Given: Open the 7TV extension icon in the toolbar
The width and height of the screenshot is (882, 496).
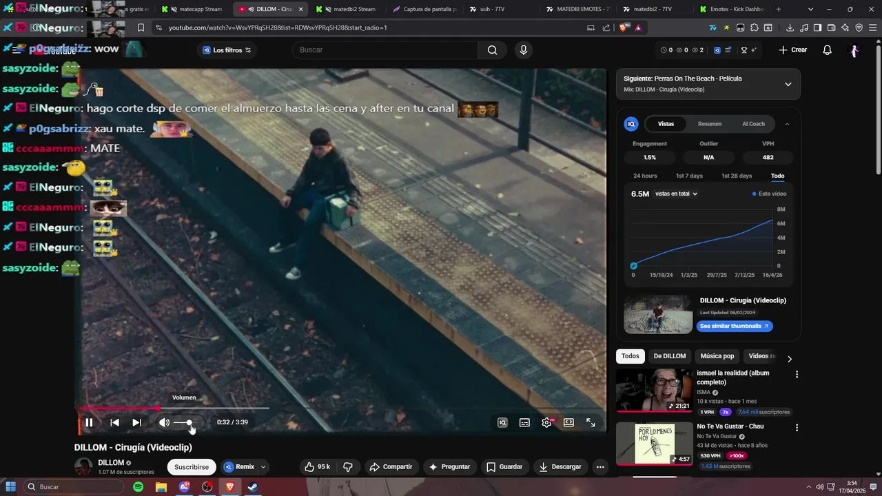Looking at the screenshot, I should pyautogui.click(x=712, y=28).
